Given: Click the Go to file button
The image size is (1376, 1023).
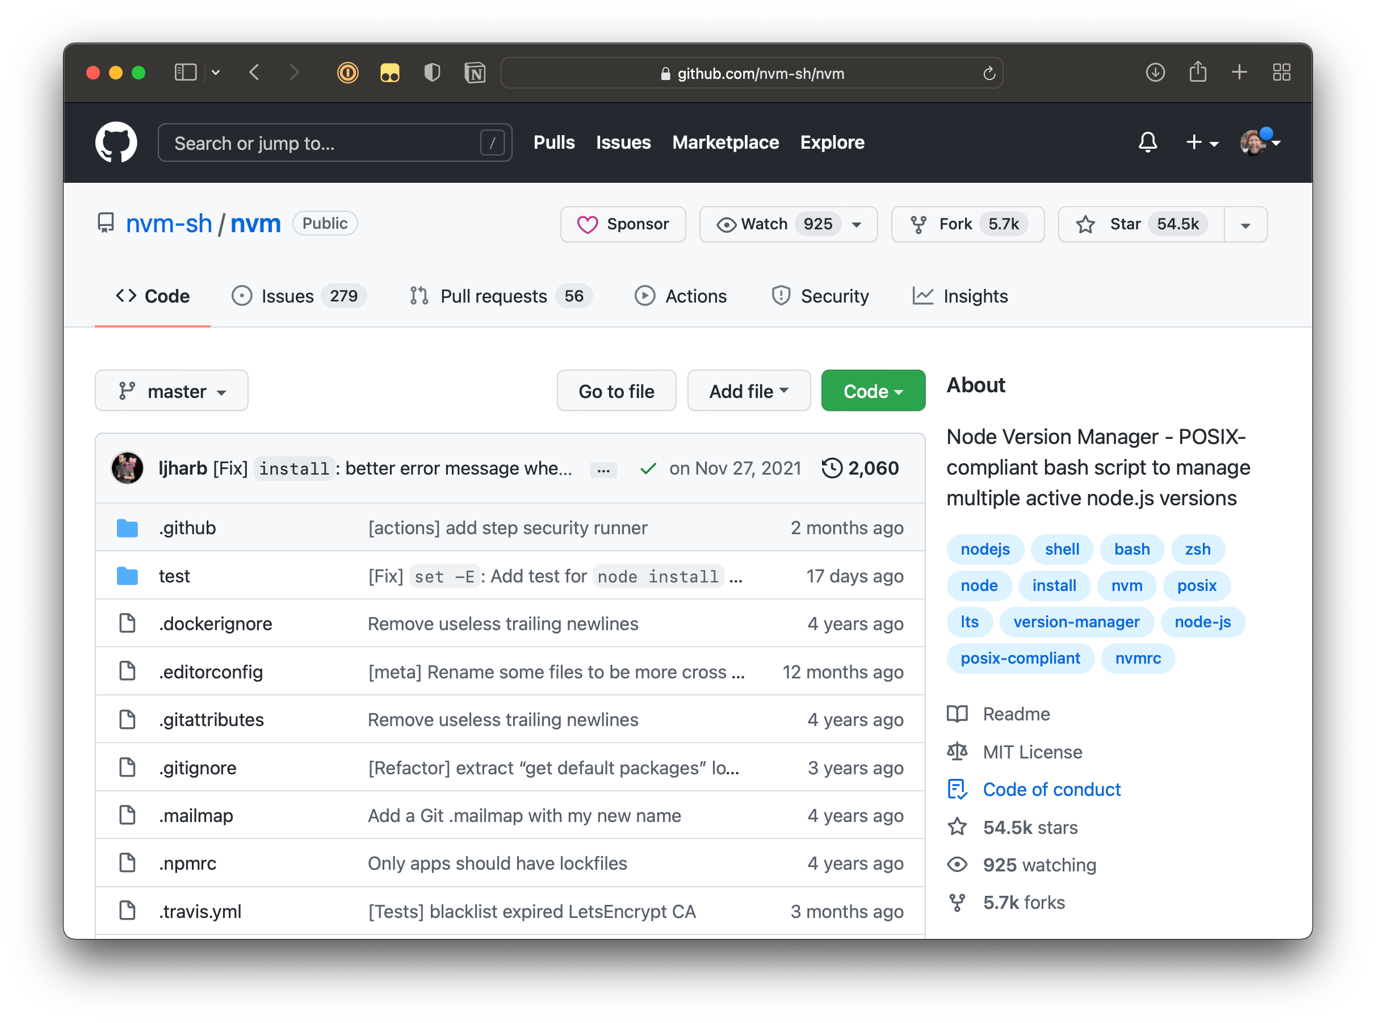Looking at the screenshot, I should 615,391.
